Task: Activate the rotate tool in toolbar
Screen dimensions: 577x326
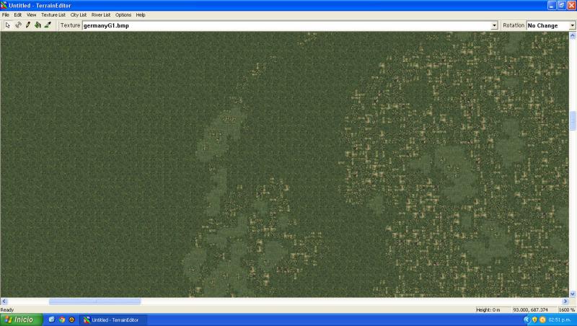Action: pyautogui.click(x=18, y=25)
